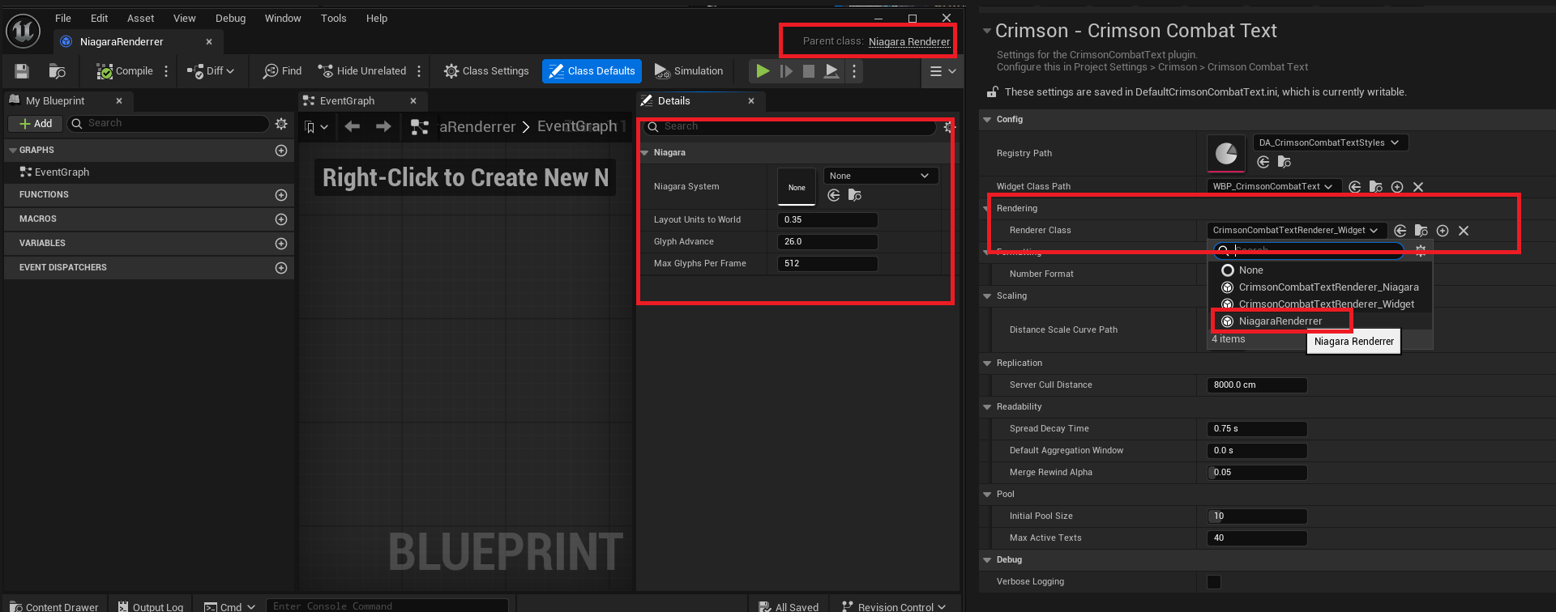Open graph bookmarks dropdown
Viewport: 1556px width, 612px height.
pos(316,127)
